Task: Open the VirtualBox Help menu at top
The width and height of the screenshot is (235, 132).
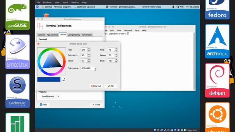Action: pyautogui.click(x=84, y=3)
